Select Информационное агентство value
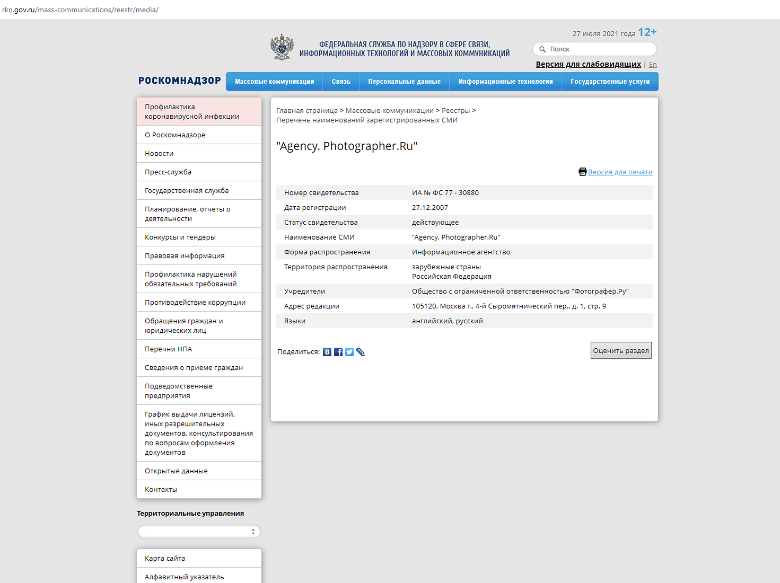The width and height of the screenshot is (780, 583). [x=461, y=252]
